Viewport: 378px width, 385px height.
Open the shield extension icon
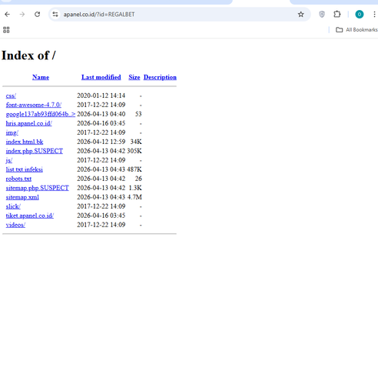tap(322, 15)
